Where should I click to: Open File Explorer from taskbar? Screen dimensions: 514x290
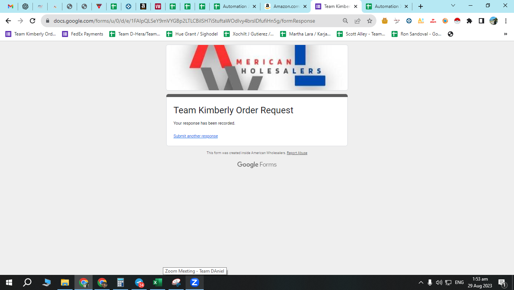click(65, 282)
